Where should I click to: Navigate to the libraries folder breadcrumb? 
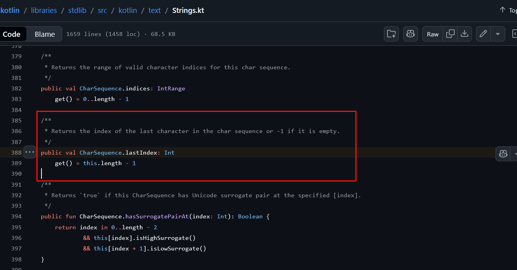pyautogui.click(x=44, y=11)
